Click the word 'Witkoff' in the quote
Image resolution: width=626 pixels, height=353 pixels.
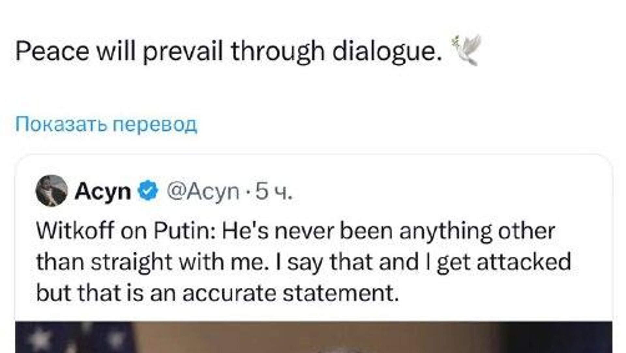[75, 231]
